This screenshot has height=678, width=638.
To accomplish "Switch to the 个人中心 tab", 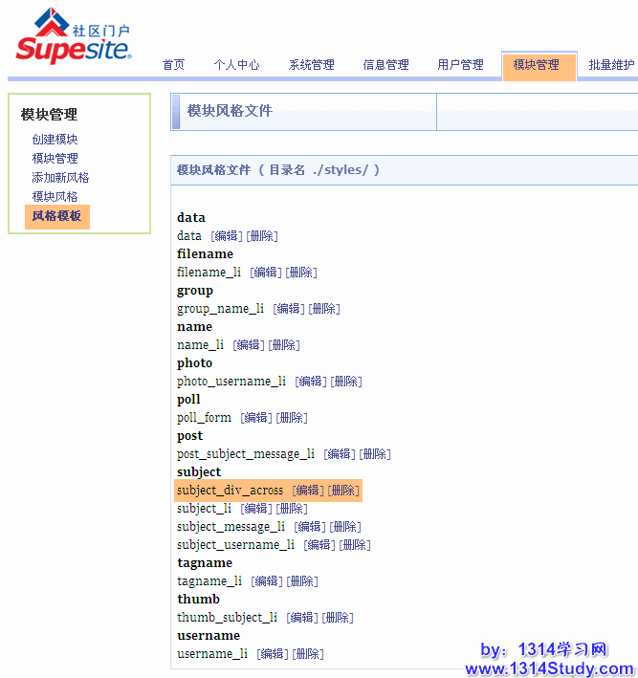I will click(236, 65).
